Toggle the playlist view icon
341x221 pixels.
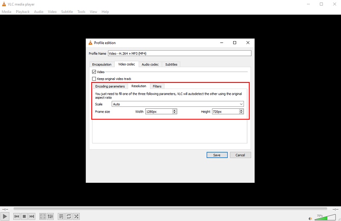pyautogui.click(x=61, y=216)
